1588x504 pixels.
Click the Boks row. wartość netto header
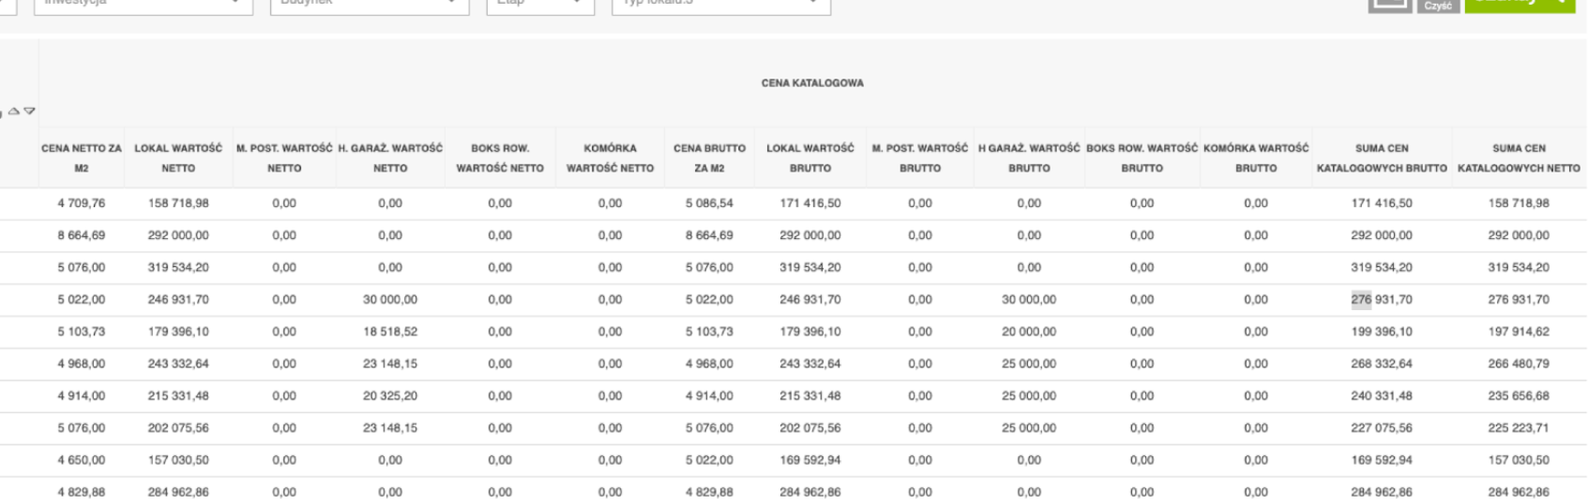[500, 158]
